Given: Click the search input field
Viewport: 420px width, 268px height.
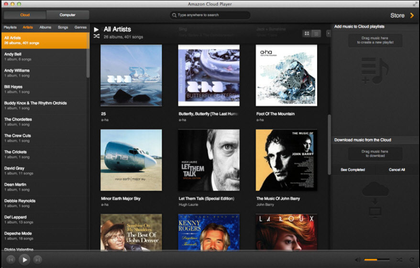Looking at the screenshot, I should tap(210, 15).
